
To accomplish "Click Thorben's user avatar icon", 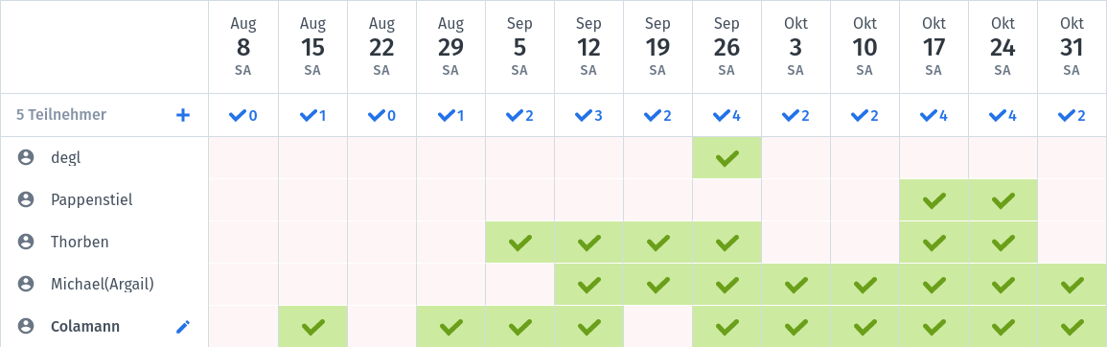I will 26,243.
